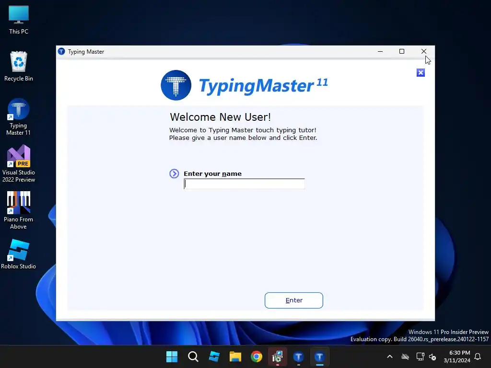The image size is (491, 368).
Task: Open File Explorer from the taskbar
Action: click(235, 356)
